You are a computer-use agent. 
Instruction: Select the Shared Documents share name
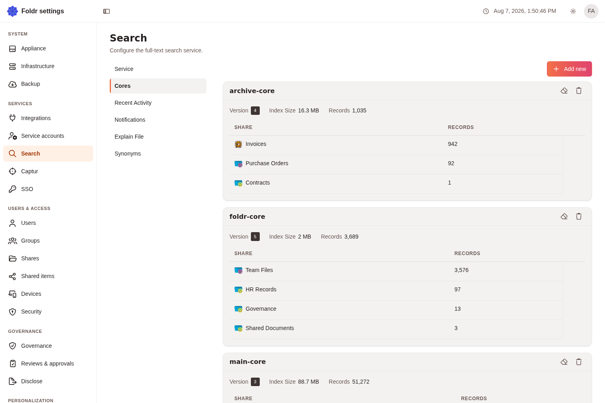pyautogui.click(x=270, y=328)
